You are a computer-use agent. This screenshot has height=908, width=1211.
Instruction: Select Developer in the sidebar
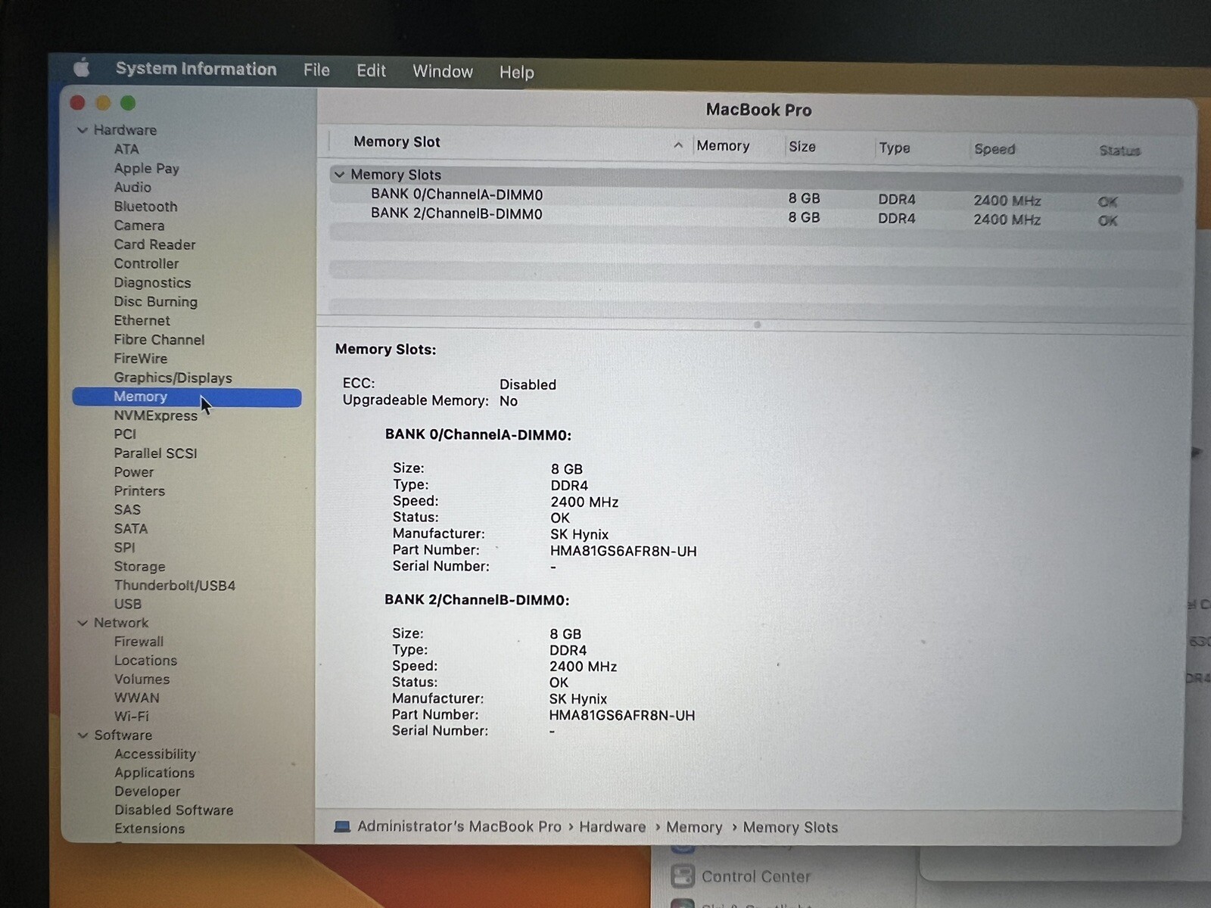147,791
